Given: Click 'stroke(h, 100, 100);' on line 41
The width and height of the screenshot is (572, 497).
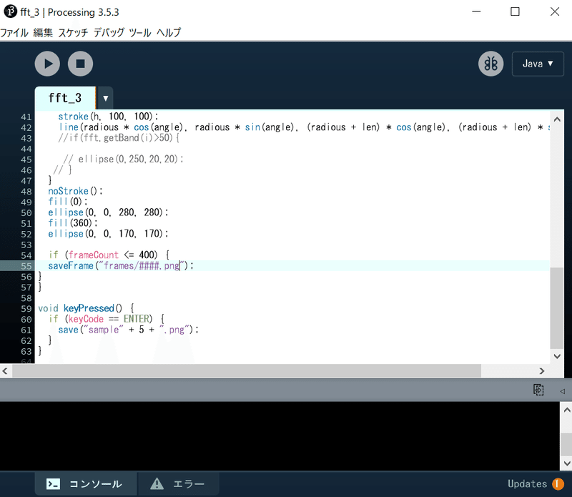Looking at the screenshot, I should point(108,117).
